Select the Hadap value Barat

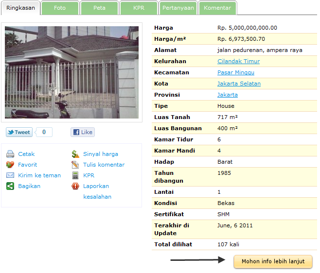click(x=225, y=162)
